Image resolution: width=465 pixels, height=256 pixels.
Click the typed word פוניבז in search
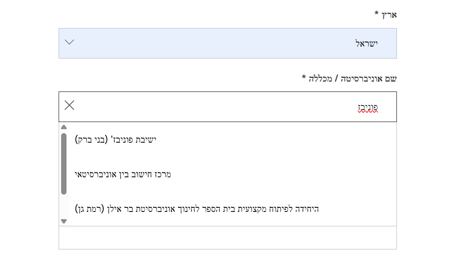tap(368, 108)
